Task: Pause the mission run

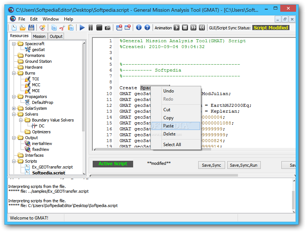Action: point(90,28)
